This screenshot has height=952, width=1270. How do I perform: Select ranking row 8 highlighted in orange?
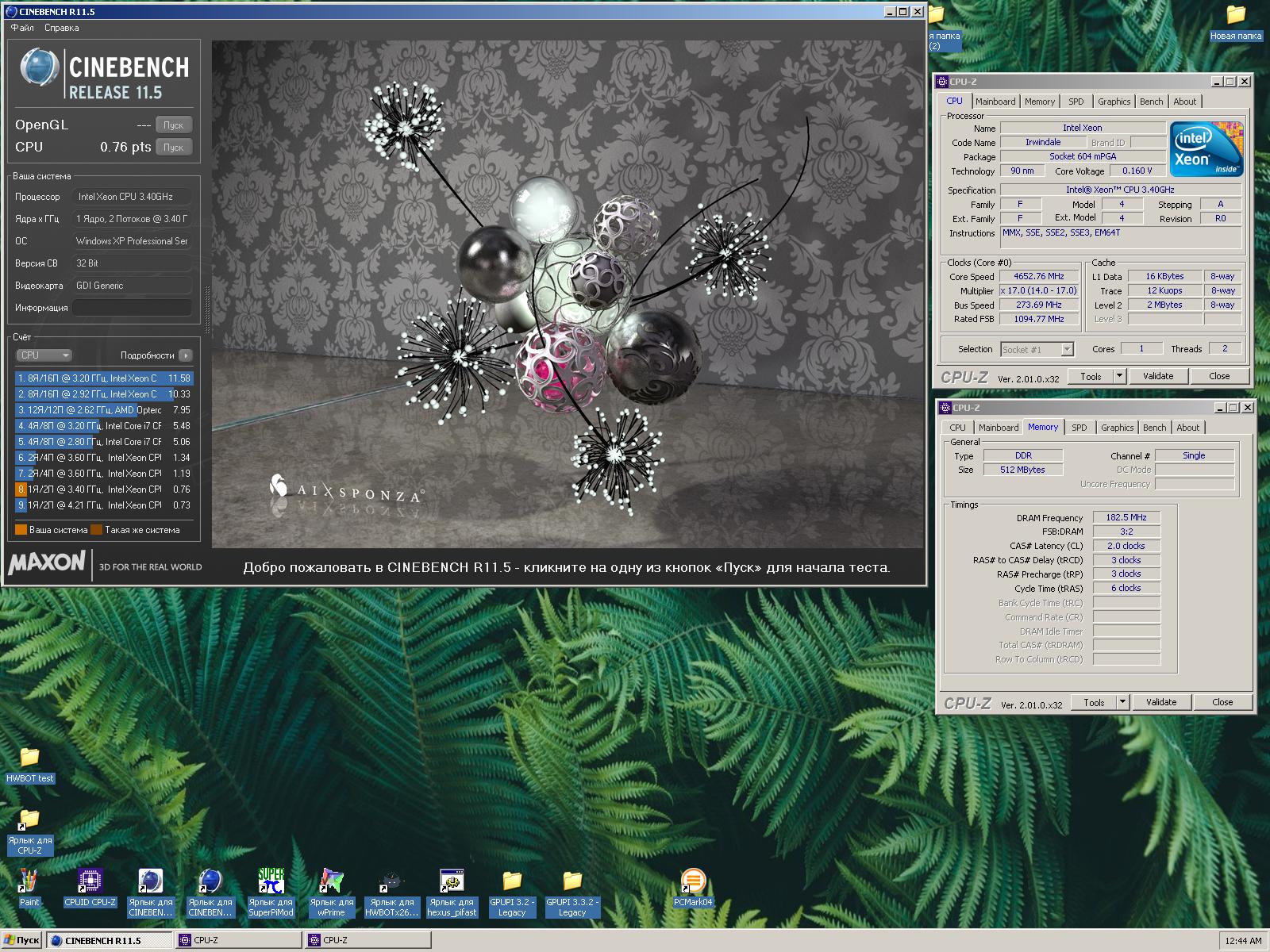click(x=104, y=489)
